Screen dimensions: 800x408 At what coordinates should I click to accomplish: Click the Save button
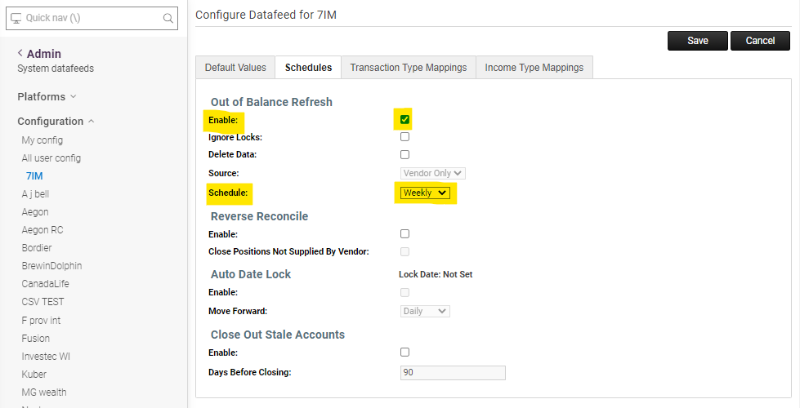click(x=697, y=41)
